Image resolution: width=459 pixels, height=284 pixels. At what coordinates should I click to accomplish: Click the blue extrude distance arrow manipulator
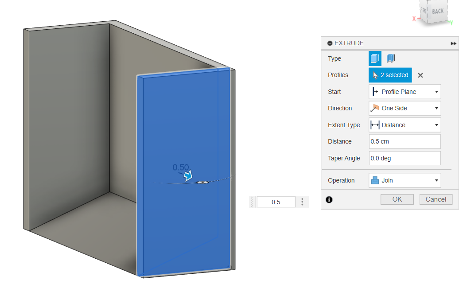(x=189, y=176)
